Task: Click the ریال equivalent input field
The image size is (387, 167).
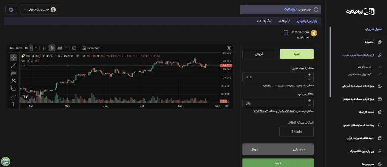Action: 274,103
